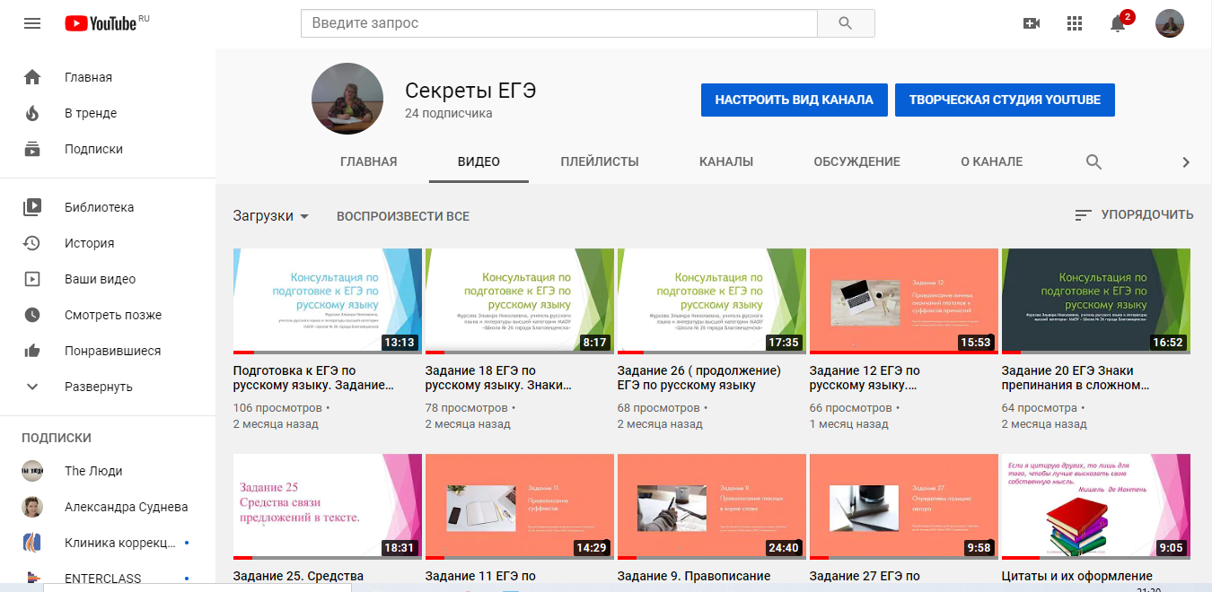
Task: Click the Подписки icon in sidebar
Action: (x=32, y=149)
